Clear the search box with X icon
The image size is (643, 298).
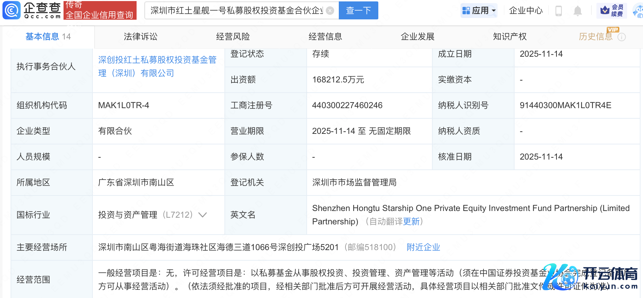click(x=330, y=11)
